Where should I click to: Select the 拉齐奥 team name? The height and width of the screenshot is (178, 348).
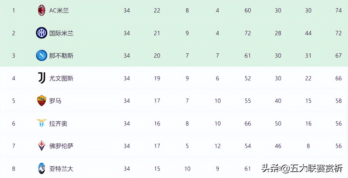[58, 124]
